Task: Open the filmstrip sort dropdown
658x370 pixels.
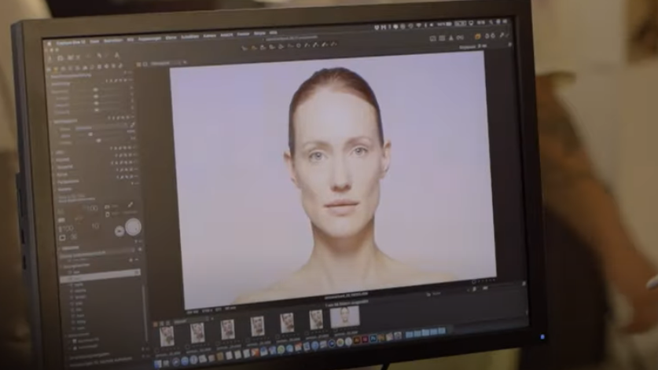Action: (x=190, y=321)
